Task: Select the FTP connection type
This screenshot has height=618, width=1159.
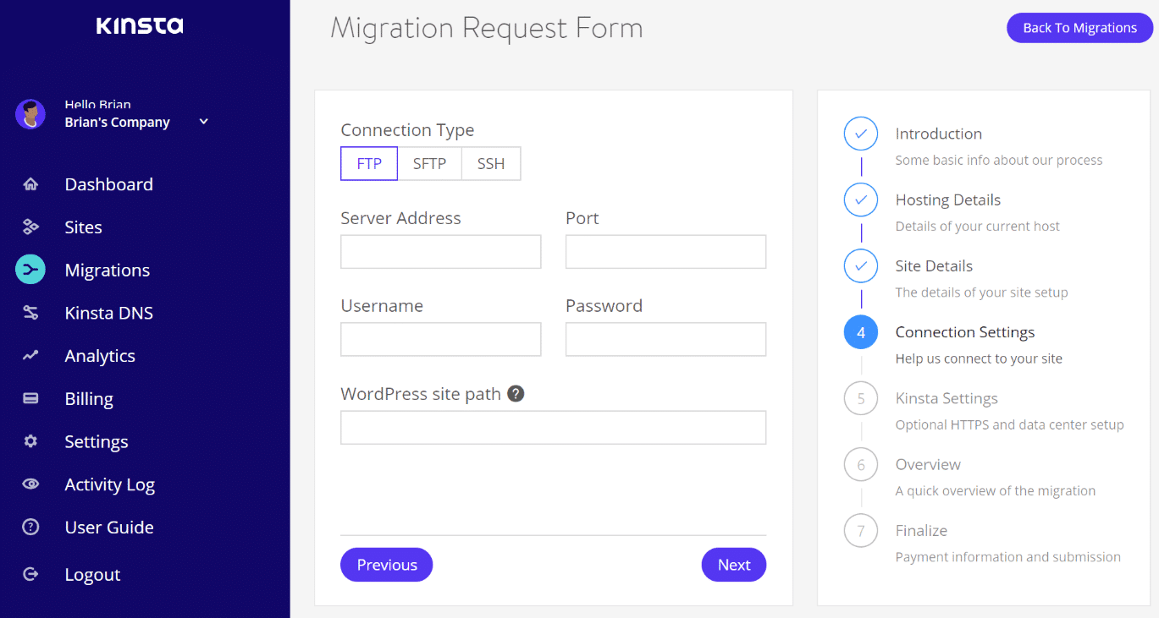Action: point(369,164)
